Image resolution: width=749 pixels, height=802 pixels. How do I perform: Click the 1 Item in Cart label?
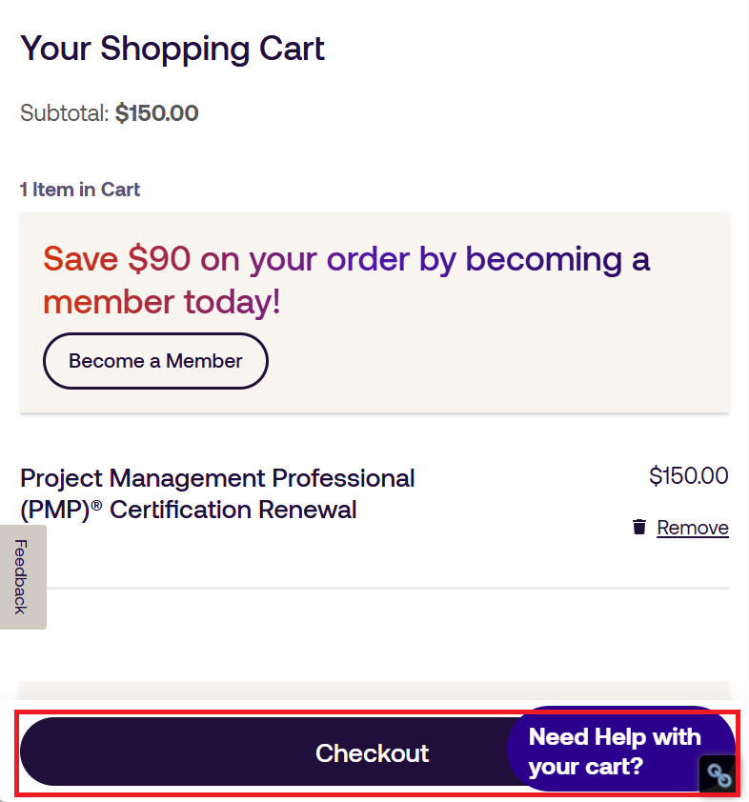click(80, 190)
